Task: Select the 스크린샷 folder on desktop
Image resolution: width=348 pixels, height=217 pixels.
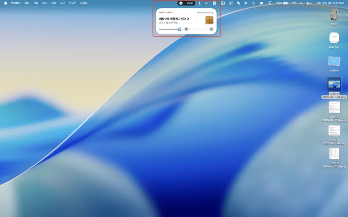Action: (x=334, y=64)
